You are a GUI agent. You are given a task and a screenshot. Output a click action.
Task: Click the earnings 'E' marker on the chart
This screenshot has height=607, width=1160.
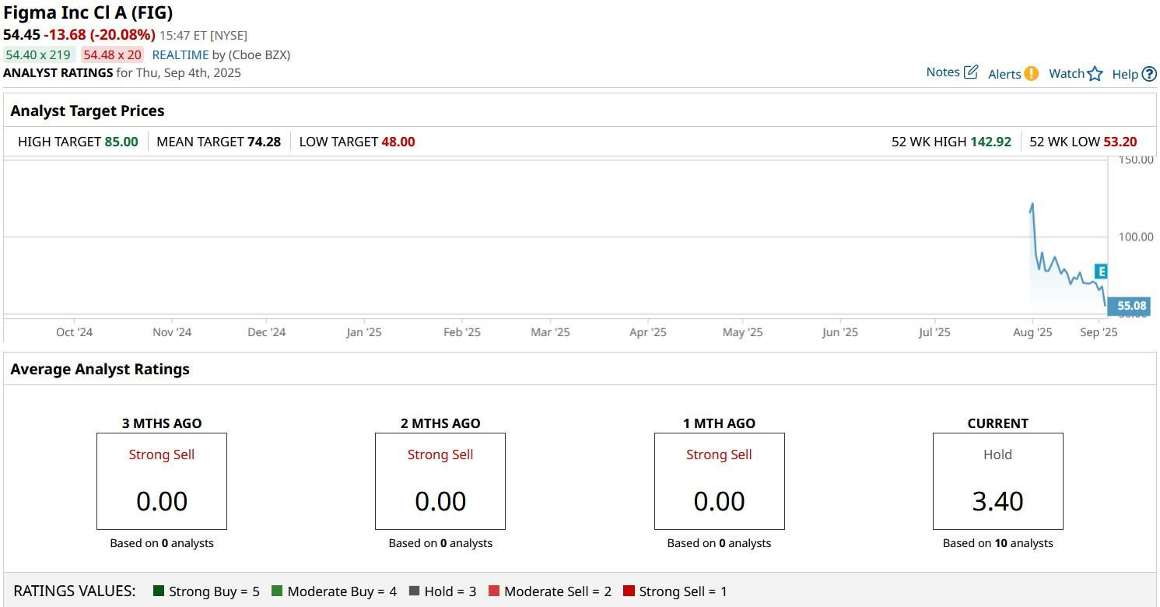1101,272
